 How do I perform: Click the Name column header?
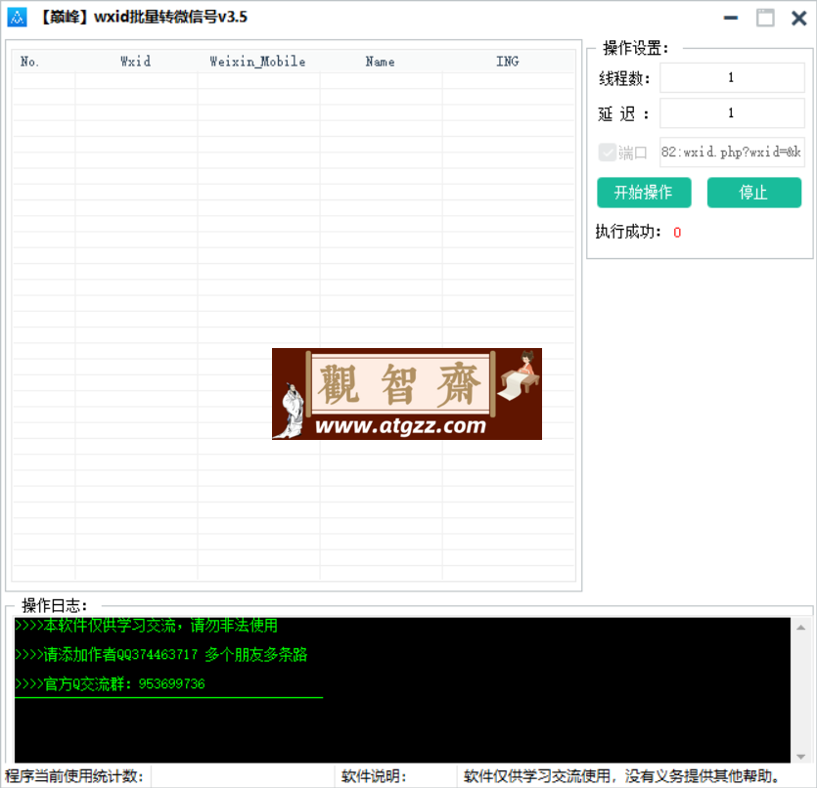381,62
